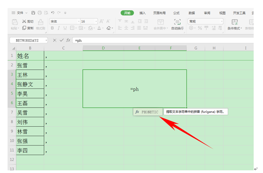
Task: Open Print Preview icon
Action: pyautogui.click(x=46, y=13)
